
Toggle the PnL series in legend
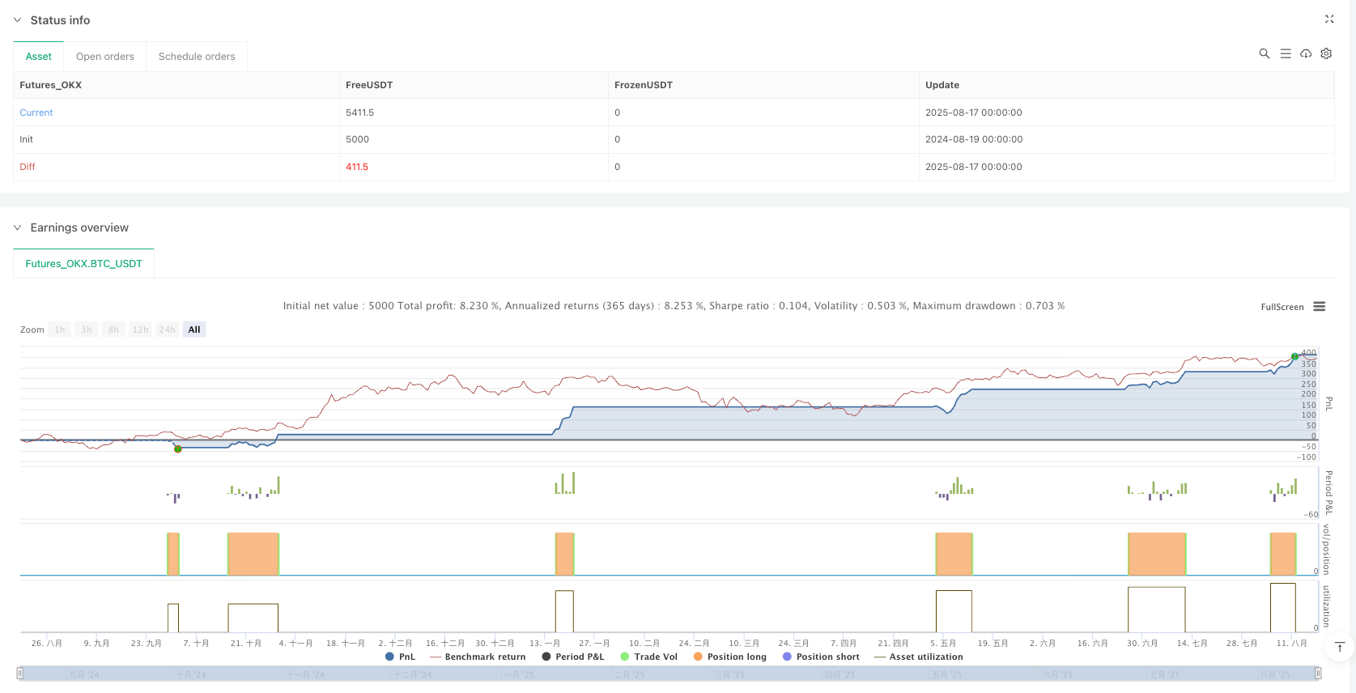400,657
